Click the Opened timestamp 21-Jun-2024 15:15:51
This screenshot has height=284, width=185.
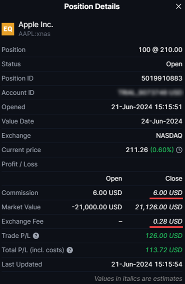pos(147,107)
